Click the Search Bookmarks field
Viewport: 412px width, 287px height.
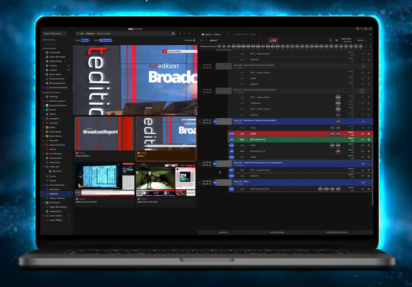(54, 33)
